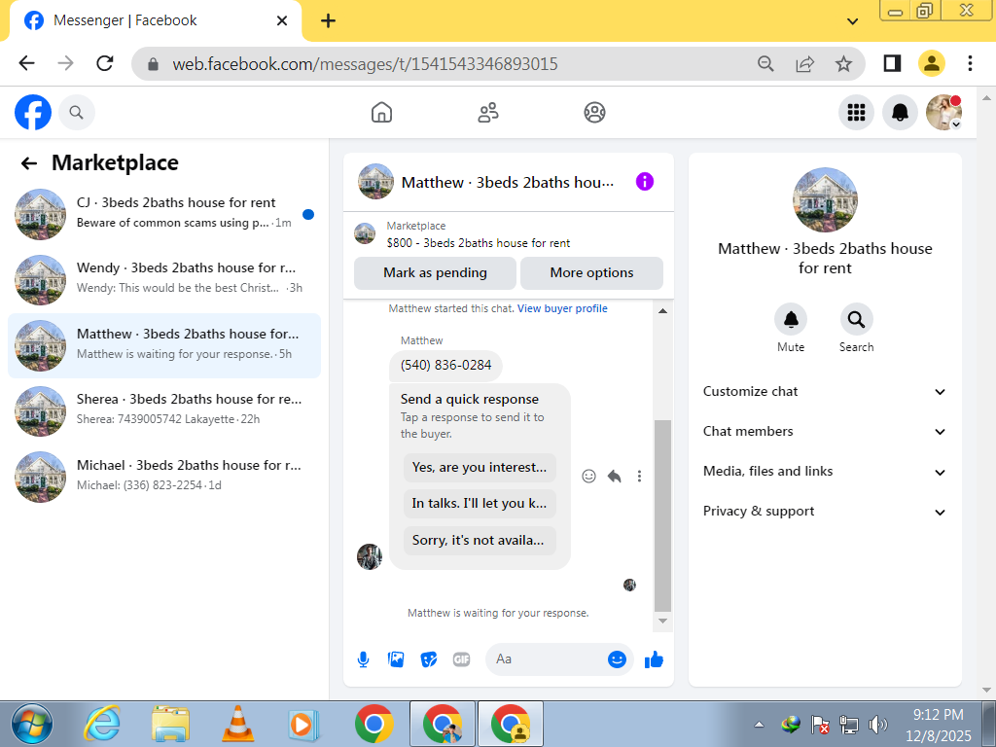Open Facebook notifications bell
Image resolution: width=996 pixels, height=747 pixels.
click(900, 113)
